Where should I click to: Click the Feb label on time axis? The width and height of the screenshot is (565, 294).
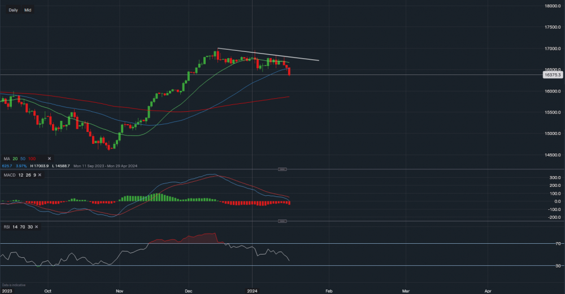pos(329,291)
